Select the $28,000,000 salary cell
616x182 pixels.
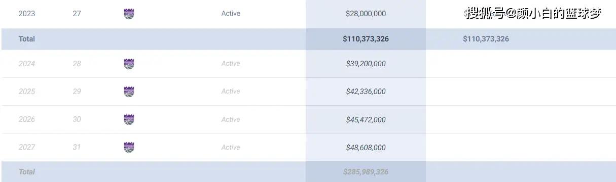366,14
